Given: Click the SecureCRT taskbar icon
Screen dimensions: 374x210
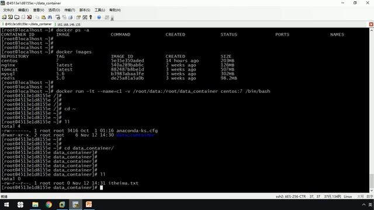Looking at the screenshot, I should [75, 205].
